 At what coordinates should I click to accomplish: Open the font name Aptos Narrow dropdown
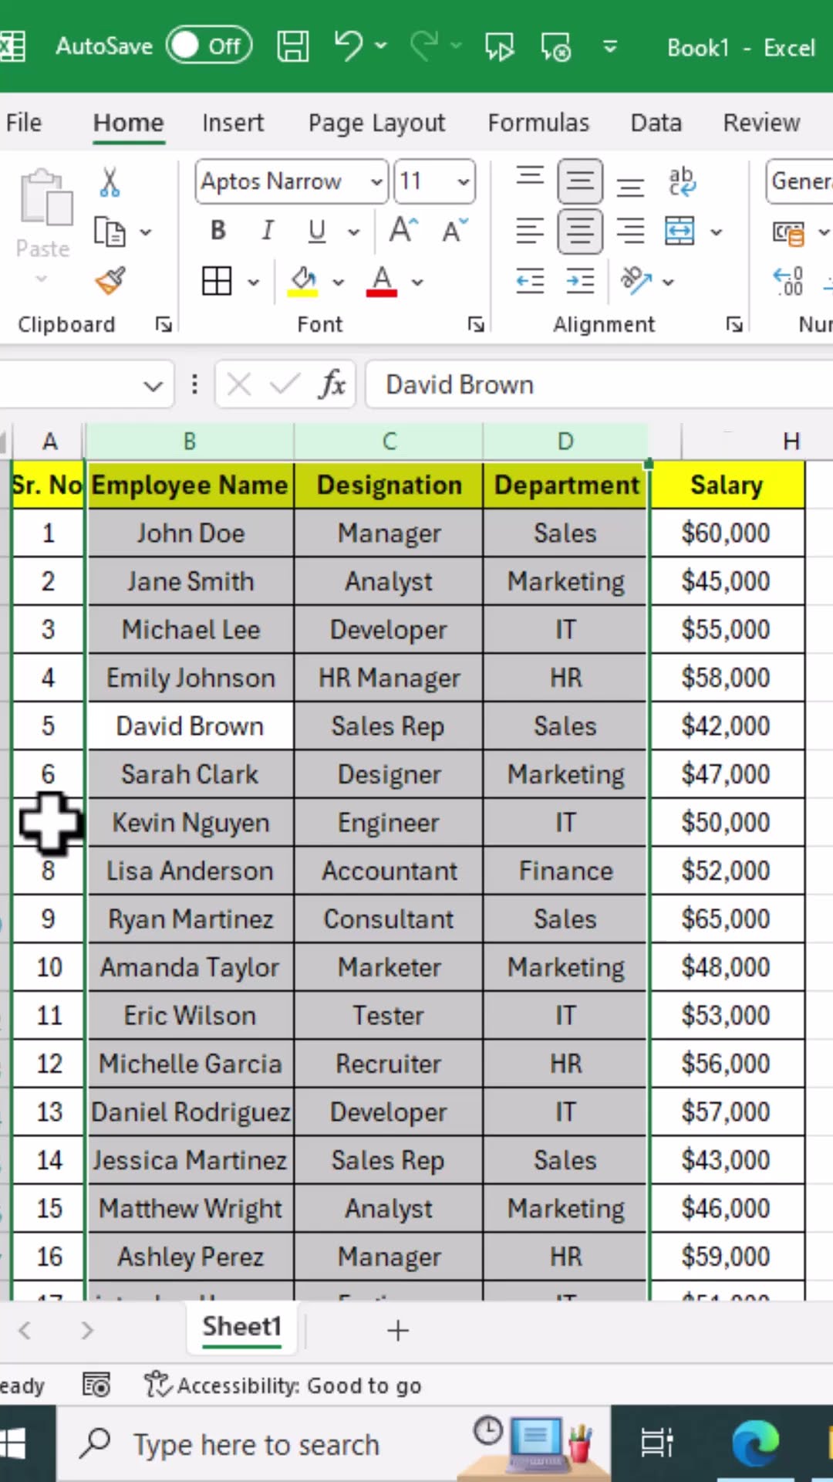pyautogui.click(x=377, y=182)
